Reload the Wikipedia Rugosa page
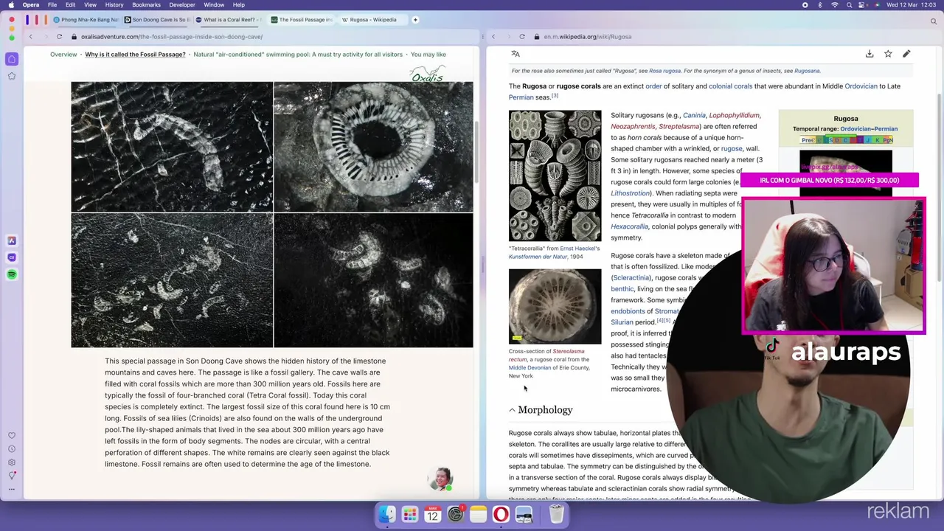The height and width of the screenshot is (531, 944). [522, 36]
